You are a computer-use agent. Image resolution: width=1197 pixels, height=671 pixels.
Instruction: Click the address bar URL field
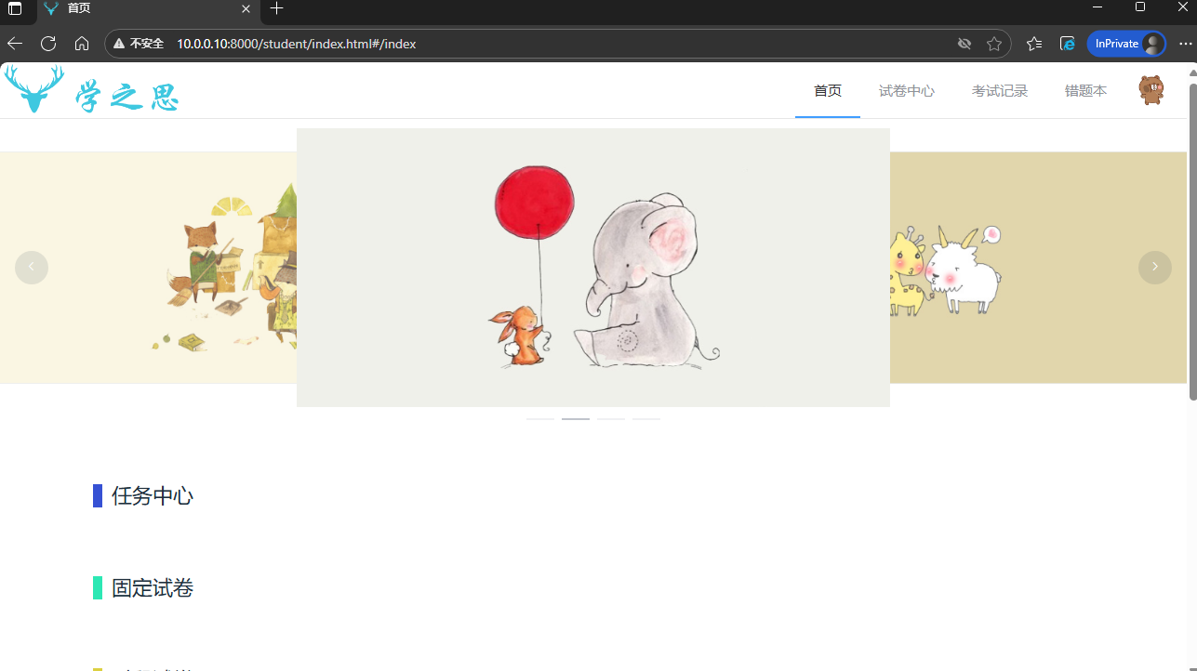(x=558, y=44)
